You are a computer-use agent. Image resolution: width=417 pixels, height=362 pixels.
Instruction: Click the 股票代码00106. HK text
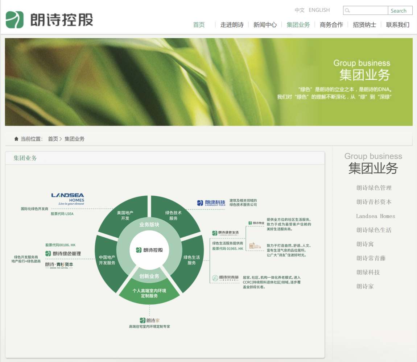[60, 245]
